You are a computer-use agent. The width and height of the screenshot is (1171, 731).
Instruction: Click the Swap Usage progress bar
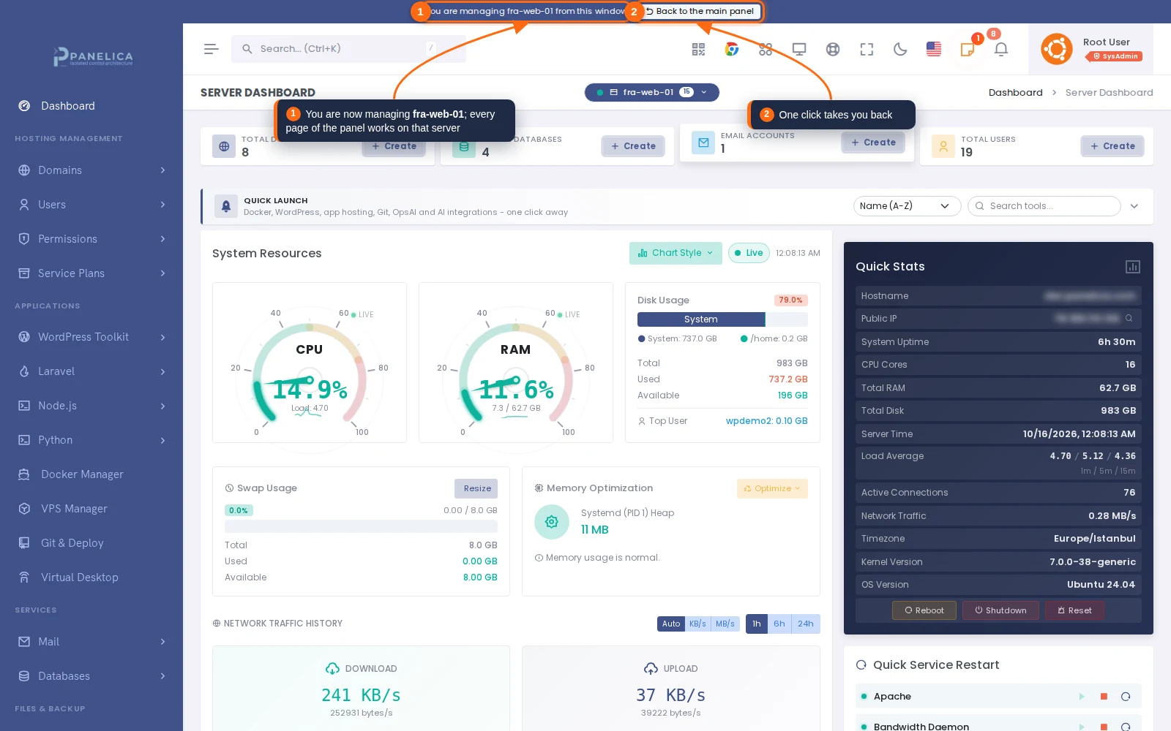[361, 526]
